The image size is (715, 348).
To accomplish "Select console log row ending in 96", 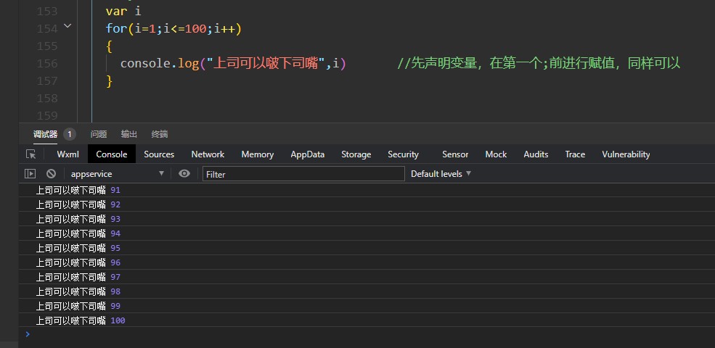I will click(x=367, y=262).
